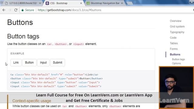Open Options subsection in sidebar
This screenshot has width=194, height=109.
click(176, 63)
